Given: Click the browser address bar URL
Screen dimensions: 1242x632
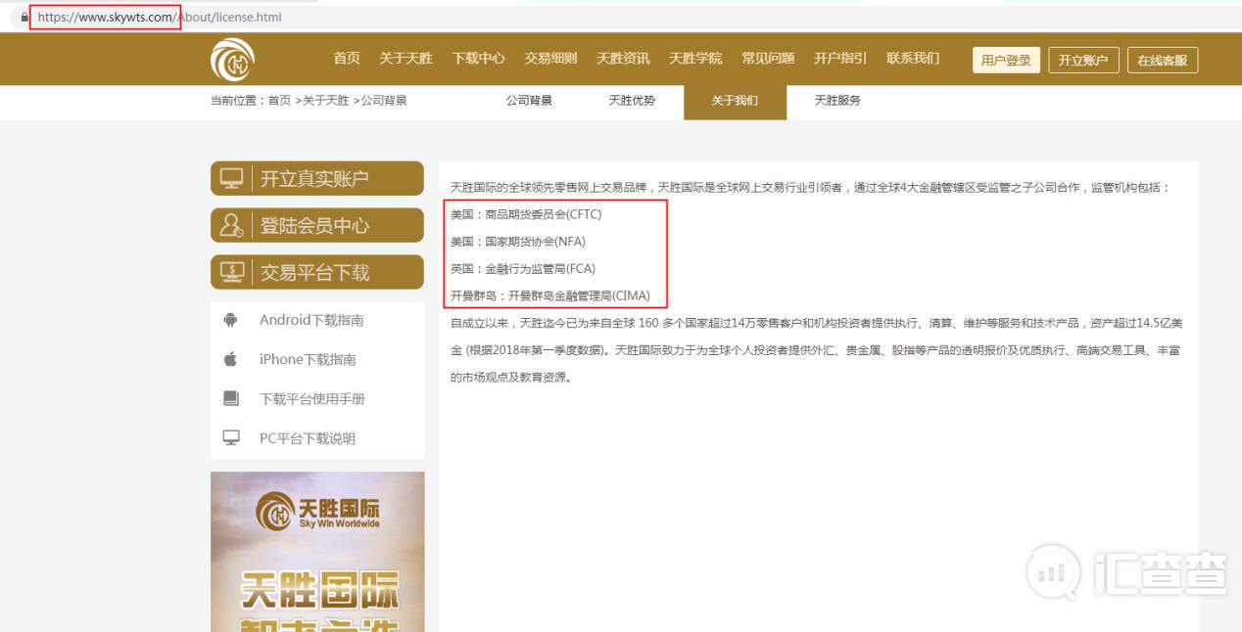Looking at the screenshot, I should click(160, 17).
